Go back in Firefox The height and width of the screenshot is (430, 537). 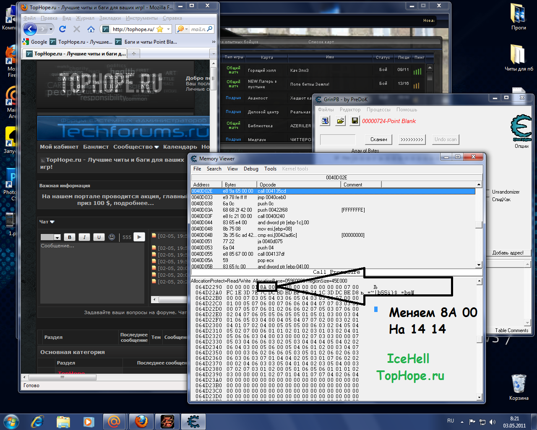[30, 29]
